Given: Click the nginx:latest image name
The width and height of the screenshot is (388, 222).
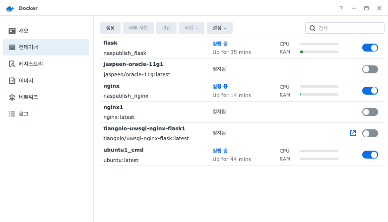Looking at the screenshot, I should point(119,117).
